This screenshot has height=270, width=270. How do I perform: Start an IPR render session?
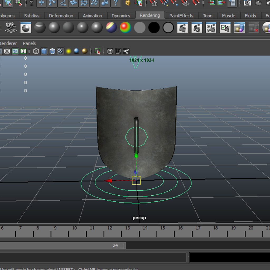[197, 27]
